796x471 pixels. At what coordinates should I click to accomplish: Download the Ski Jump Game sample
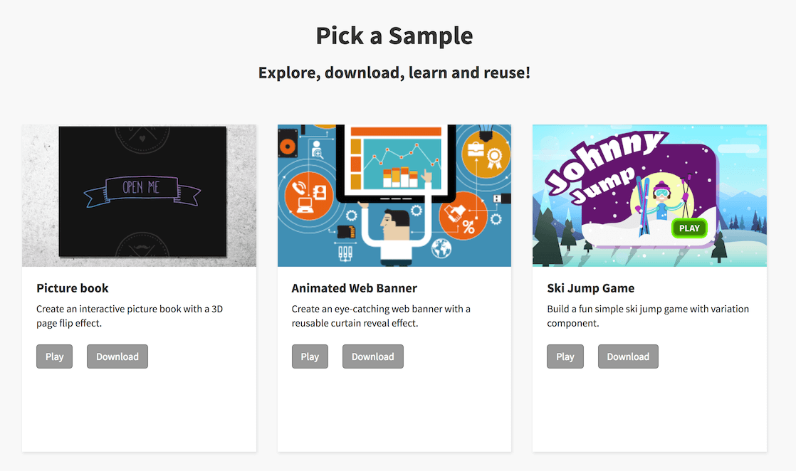point(628,356)
